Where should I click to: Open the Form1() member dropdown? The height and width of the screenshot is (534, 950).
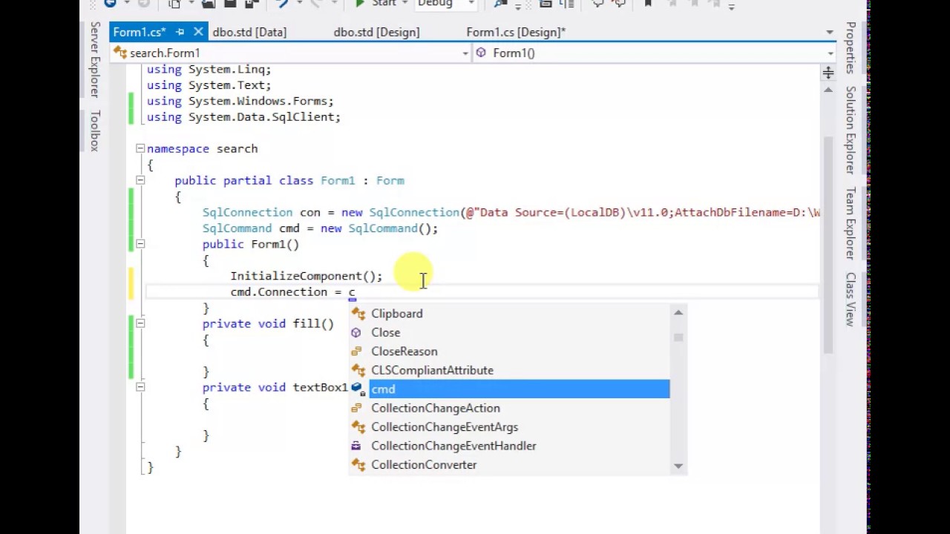click(830, 53)
